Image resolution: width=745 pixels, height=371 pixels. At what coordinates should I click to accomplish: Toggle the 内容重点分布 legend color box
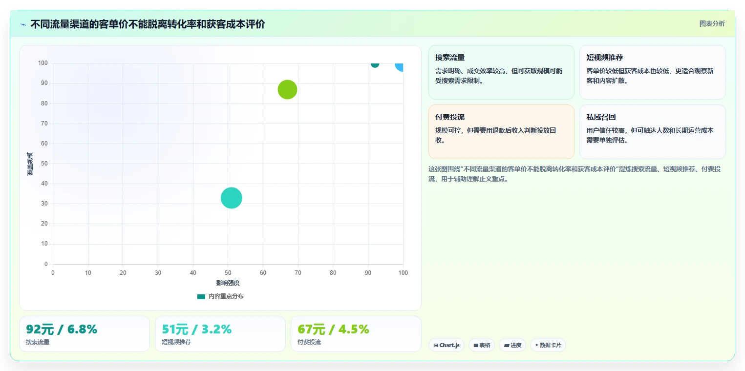[201, 296]
